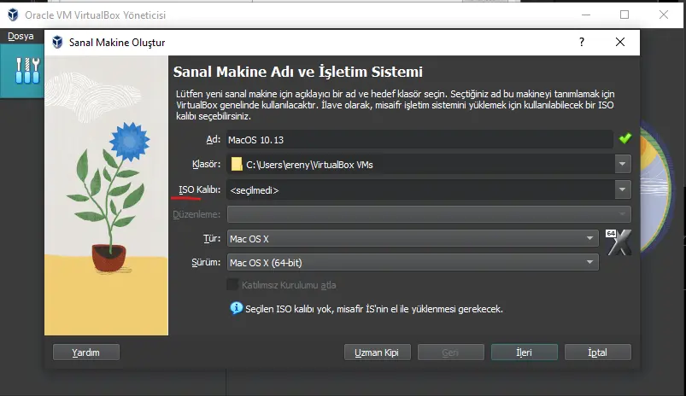
Task: Click the heading "Sanal Makine Adı ve İşletim Sistemi"
Action: 298,72
